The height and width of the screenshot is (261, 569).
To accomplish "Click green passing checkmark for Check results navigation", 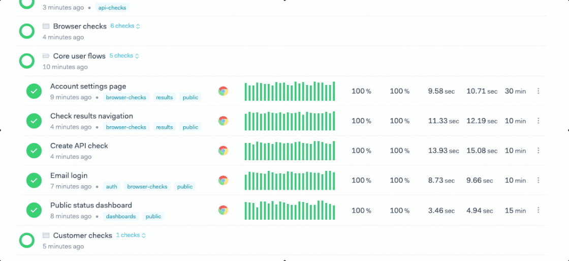I will tap(34, 121).
